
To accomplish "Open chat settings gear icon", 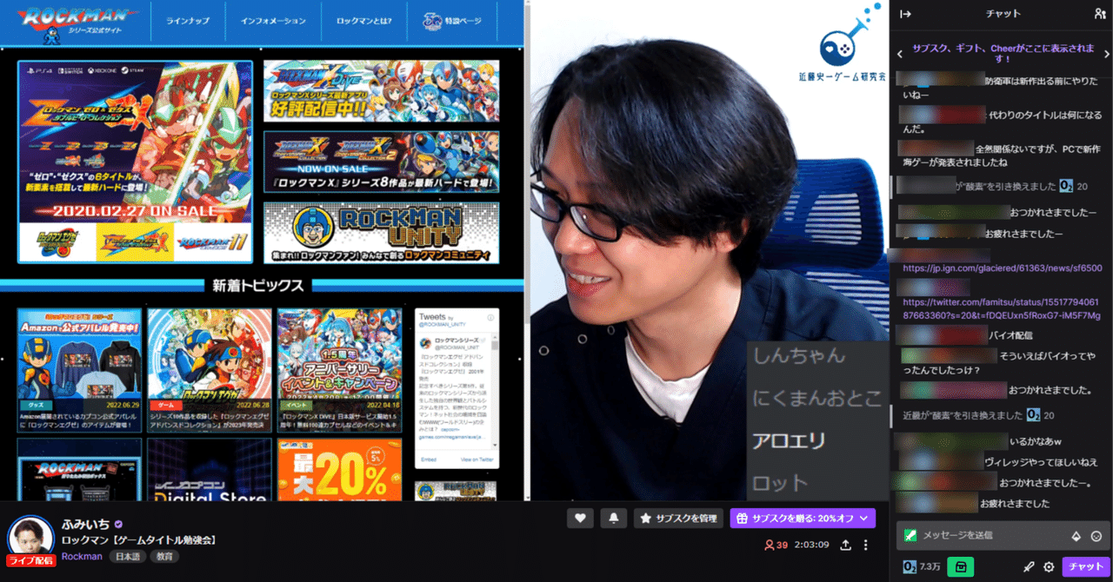I will (1049, 566).
